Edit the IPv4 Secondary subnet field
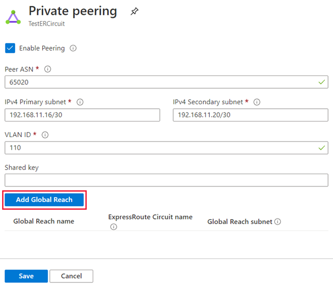The image size is (333, 284). [251, 115]
